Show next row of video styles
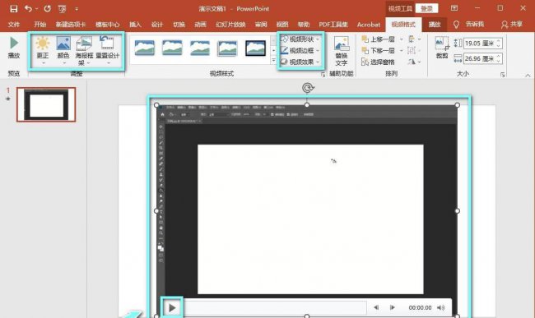Viewport: 535px width, 318px height. (273, 50)
